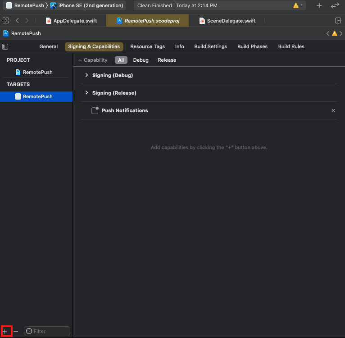
Task: Select the RemotePush.xcodeproj tab
Action: coord(147,21)
